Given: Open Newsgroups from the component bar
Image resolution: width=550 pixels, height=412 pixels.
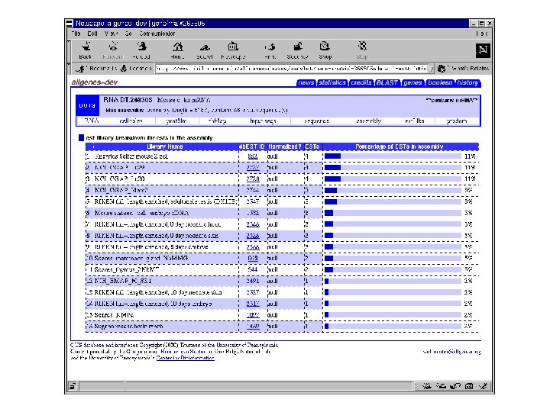Looking at the screenshot, I should [455, 386].
